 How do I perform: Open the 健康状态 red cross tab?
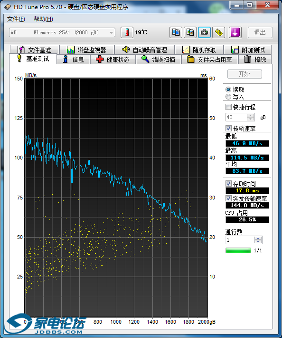pyautogui.click(x=113, y=60)
